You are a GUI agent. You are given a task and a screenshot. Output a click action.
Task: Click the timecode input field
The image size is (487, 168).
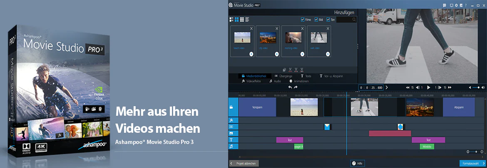[x=371, y=88]
